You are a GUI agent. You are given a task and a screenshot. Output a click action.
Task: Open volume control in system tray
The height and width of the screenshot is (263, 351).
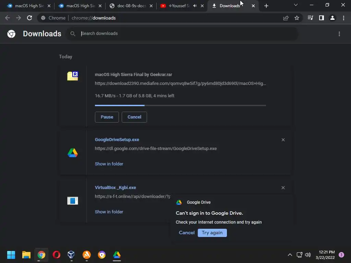[308, 255]
